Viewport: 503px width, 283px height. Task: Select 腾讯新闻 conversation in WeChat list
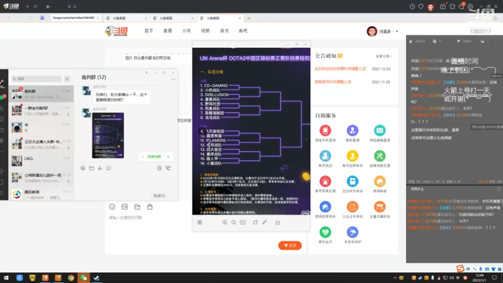tap(41, 194)
